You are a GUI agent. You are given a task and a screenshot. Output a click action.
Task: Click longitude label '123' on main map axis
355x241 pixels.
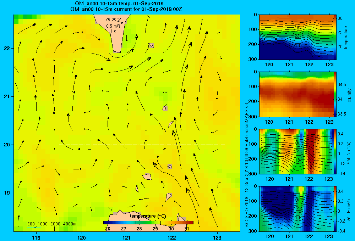pyautogui.click(x=217, y=237)
